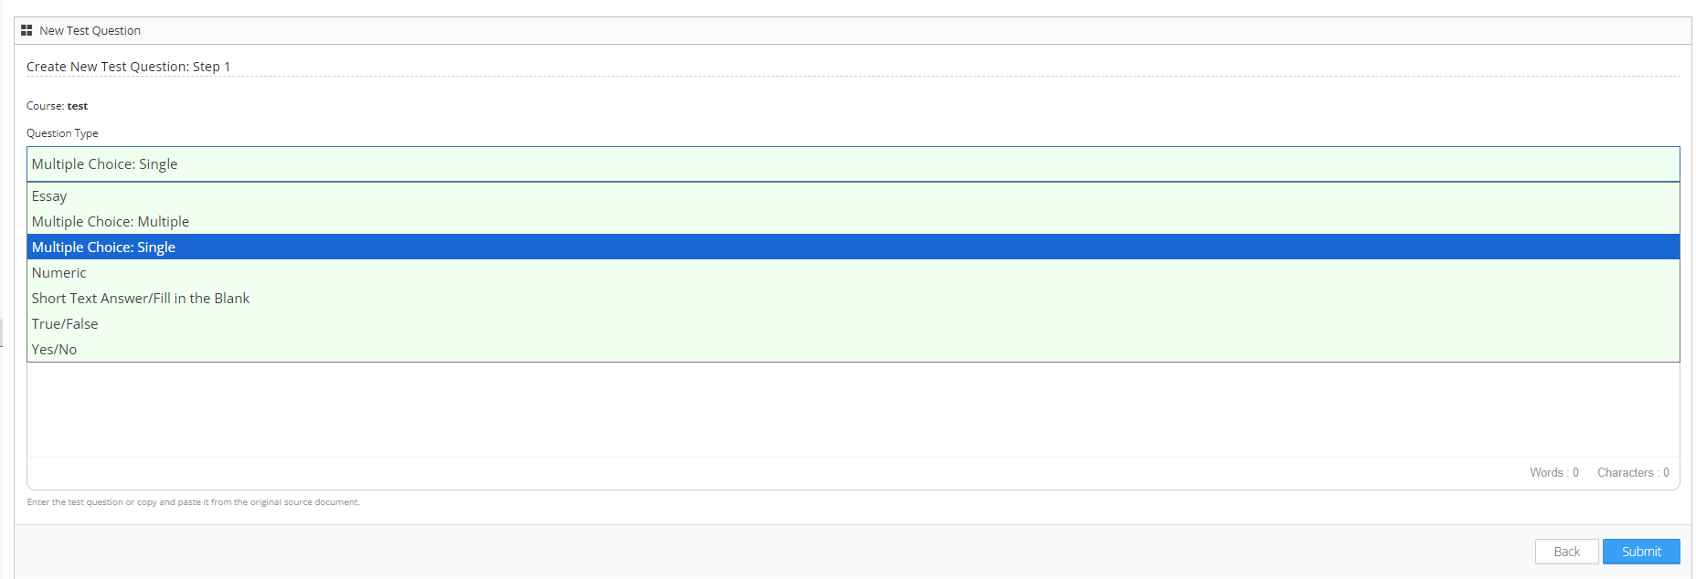
Task: Click the blue Submit button
Action: (x=1640, y=552)
